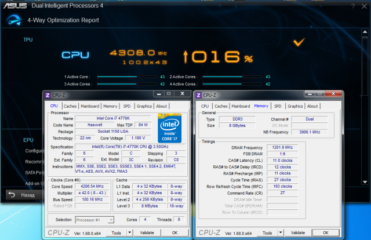Screen dimensions: 371x240
Task: Open Mainboard tab in left CPU-Z
Action: point(90,106)
